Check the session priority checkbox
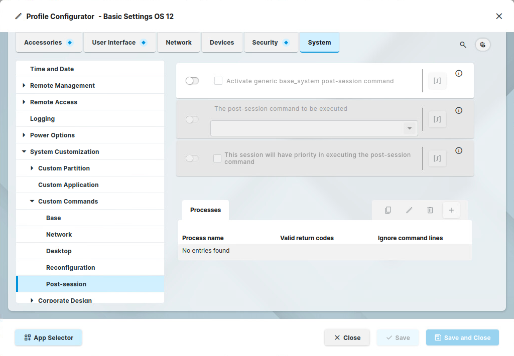This screenshot has width=514, height=356. [x=217, y=158]
